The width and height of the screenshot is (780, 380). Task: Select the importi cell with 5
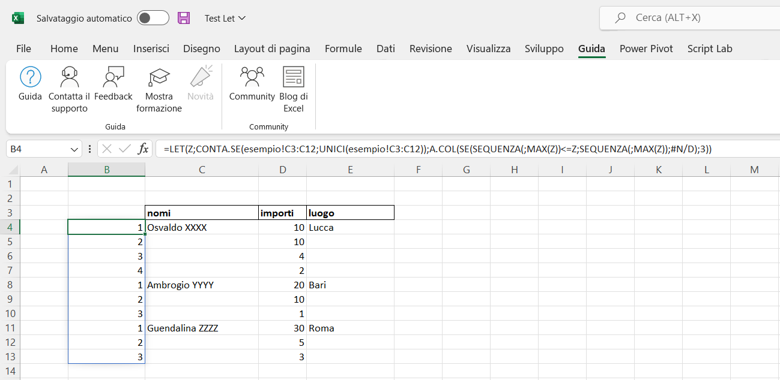(x=282, y=342)
